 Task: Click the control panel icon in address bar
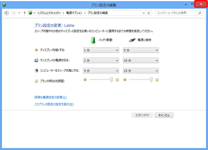(30, 13)
